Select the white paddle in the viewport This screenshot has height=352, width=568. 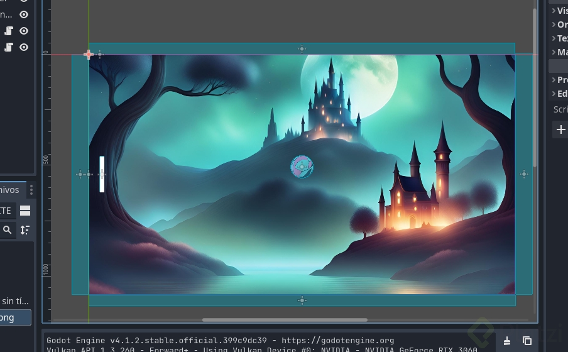(x=102, y=174)
